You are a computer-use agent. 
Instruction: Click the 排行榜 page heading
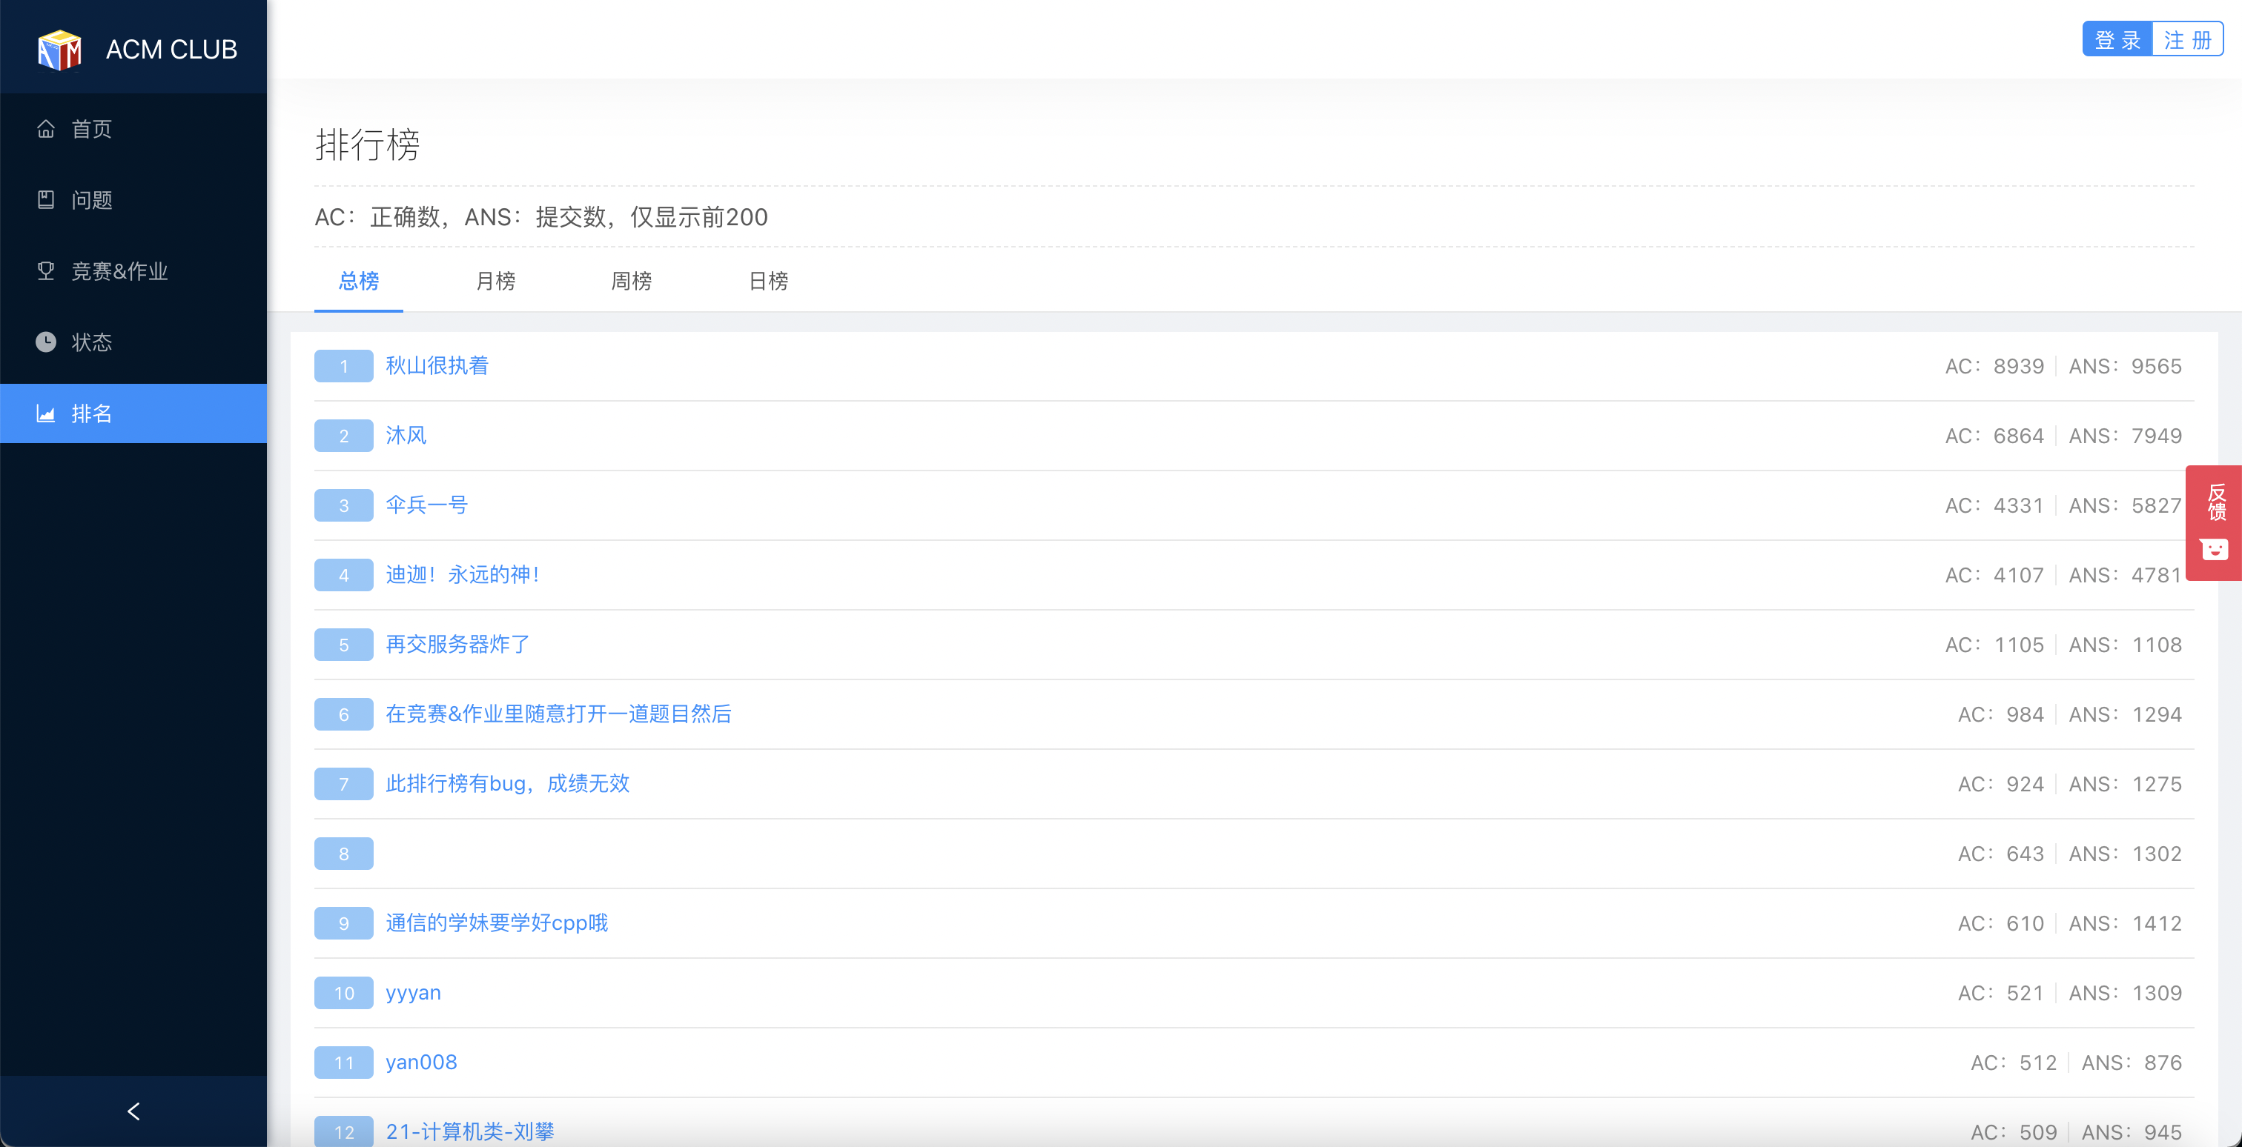(367, 144)
